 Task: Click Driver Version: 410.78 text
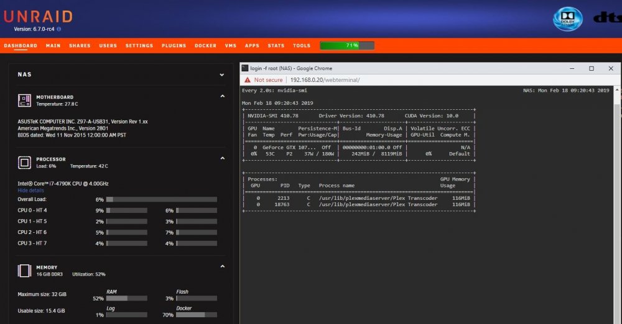pyautogui.click(x=351, y=115)
